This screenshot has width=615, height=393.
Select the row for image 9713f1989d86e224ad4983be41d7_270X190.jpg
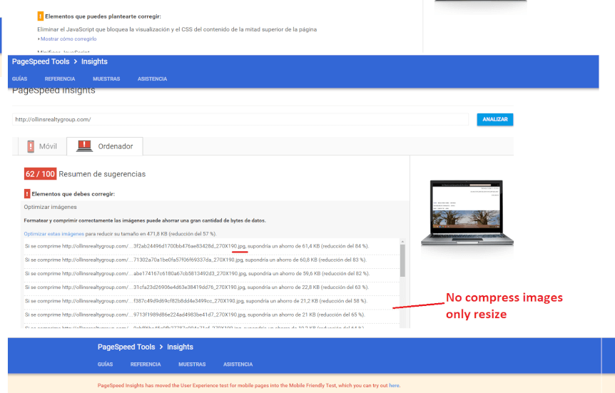point(212,315)
